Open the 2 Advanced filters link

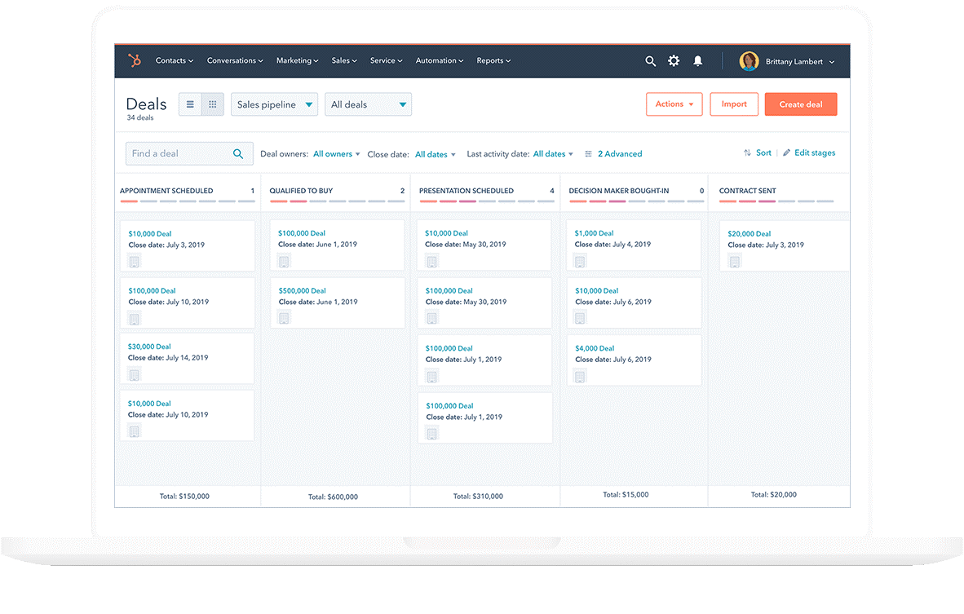coord(619,153)
